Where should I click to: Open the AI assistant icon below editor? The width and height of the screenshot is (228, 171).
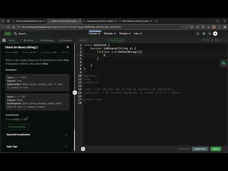pos(83,149)
